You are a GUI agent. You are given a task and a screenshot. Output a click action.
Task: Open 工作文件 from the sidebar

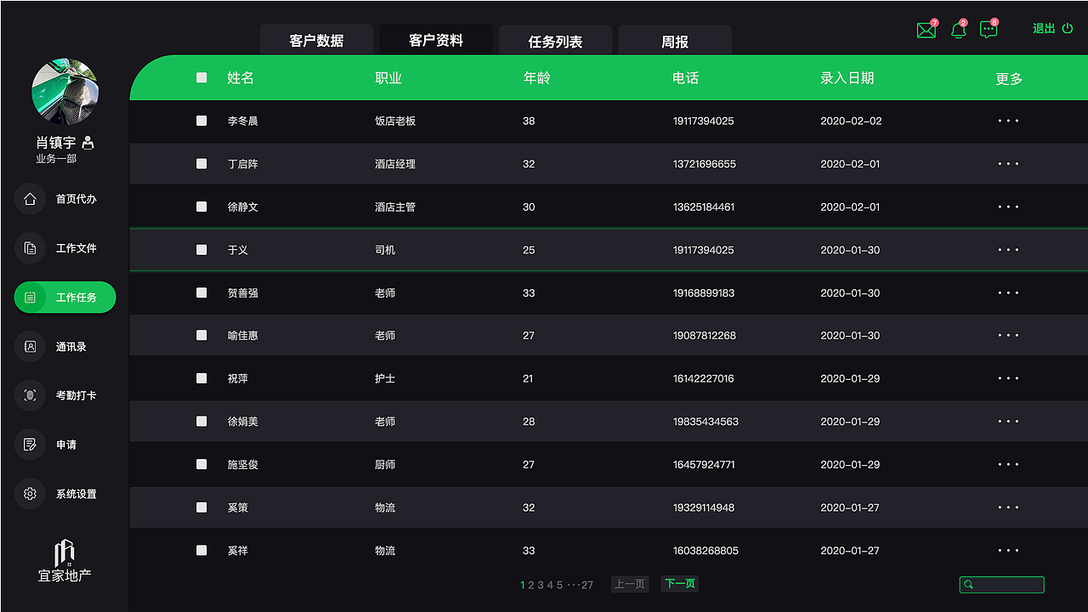(65, 247)
